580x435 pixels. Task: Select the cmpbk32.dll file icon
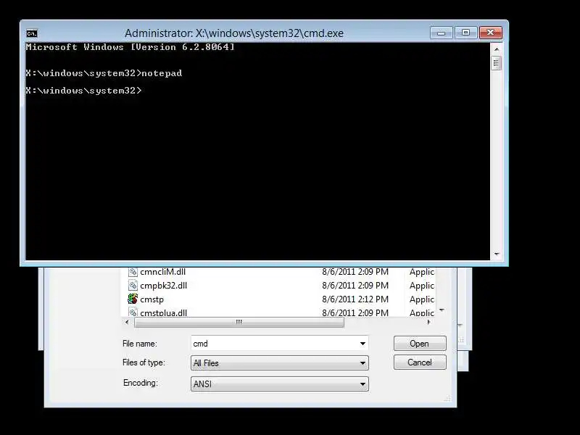click(133, 285)
